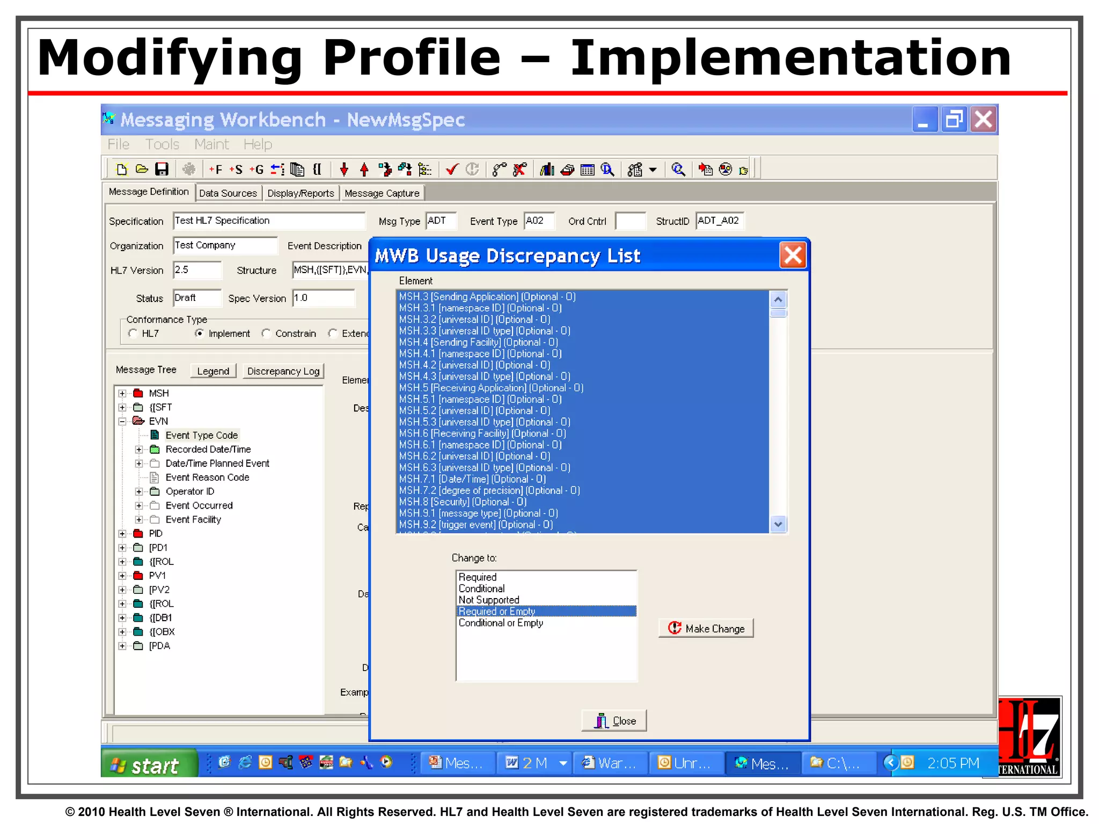Select Event Type Code tree item
This screenshot has width=1099, height=824.
pos(201,435)
